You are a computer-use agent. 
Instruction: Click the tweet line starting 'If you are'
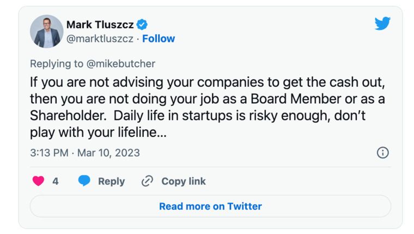click(208, 83)
